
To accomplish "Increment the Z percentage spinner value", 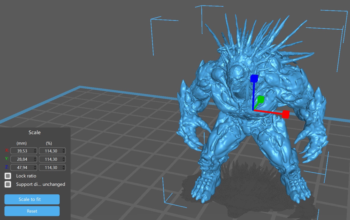I will click(x=63, y=166).
